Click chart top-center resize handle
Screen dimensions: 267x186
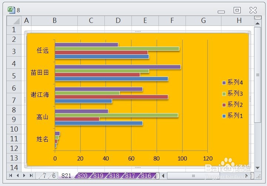click(x=138, y=31)
